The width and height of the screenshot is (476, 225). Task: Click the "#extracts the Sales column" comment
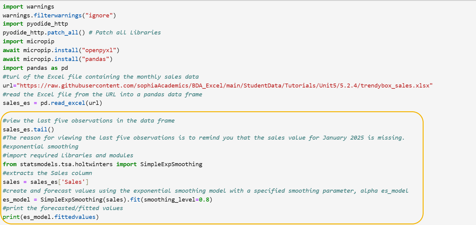(47, 173)
